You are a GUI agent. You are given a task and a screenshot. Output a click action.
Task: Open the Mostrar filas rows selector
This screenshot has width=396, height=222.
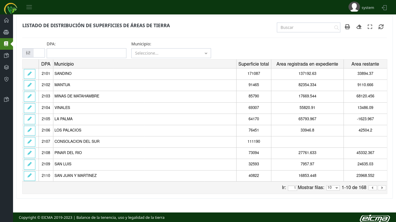333,188
